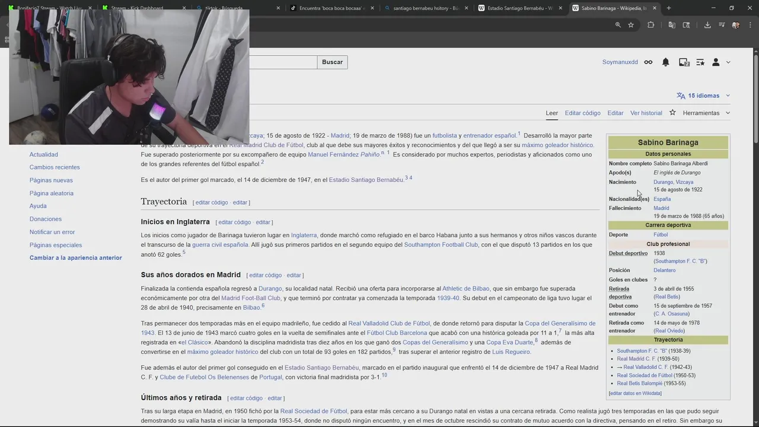Screen dimensions: 759x427
Task: Open a new browser tab
Action: point(669,8)
